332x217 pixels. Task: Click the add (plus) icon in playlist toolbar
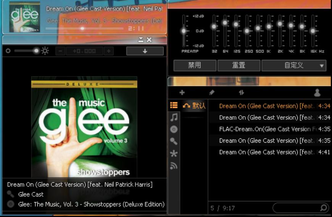click(x=182, y=92)
